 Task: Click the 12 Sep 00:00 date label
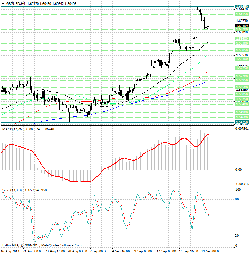pyautogui.click(x=165, y=251)
